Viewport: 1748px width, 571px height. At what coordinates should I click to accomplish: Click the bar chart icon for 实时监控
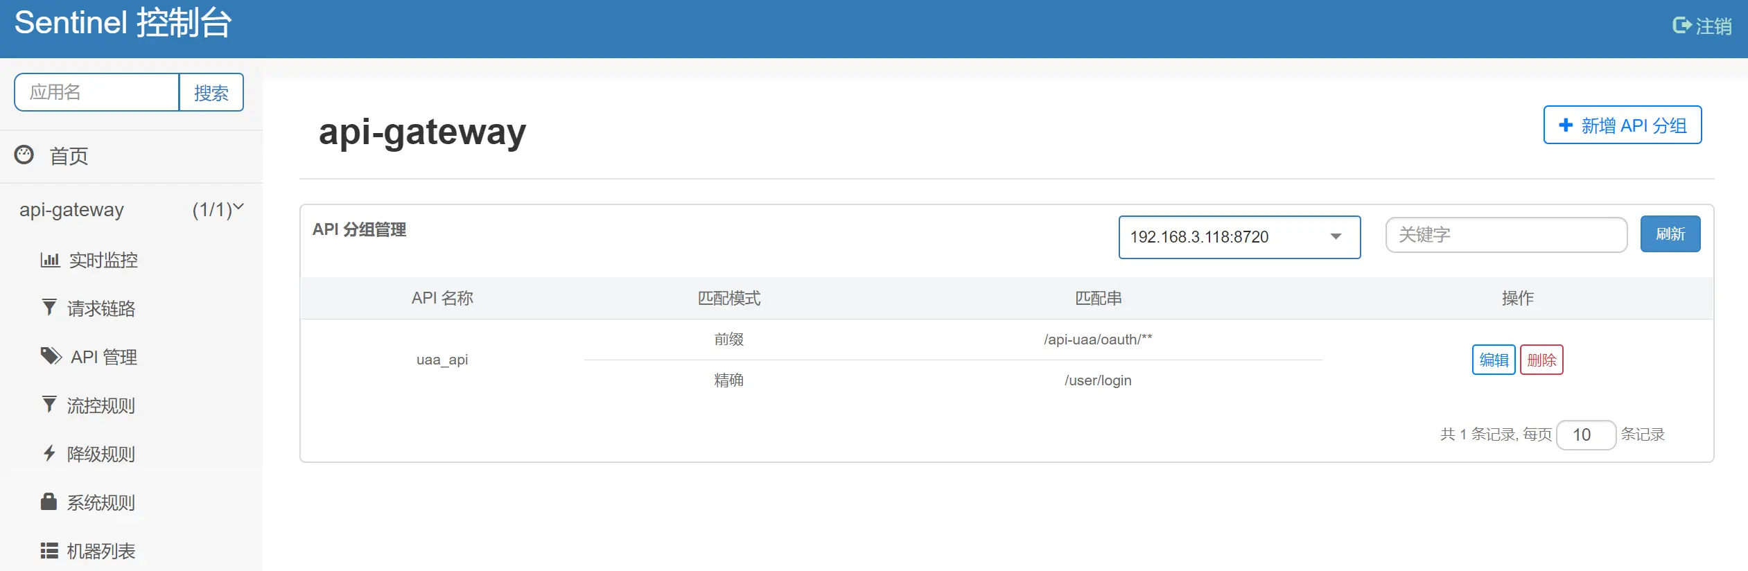coord(50,260)
